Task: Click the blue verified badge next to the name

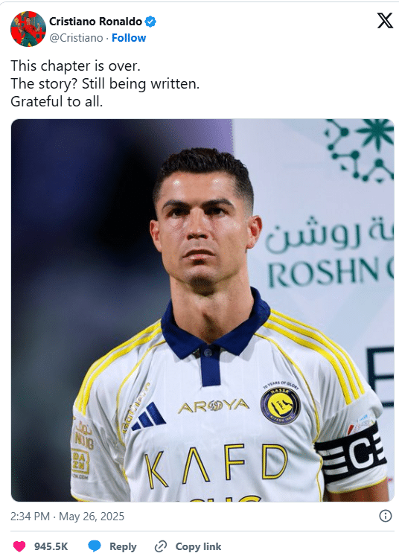Action: click(x=150, y=22)
